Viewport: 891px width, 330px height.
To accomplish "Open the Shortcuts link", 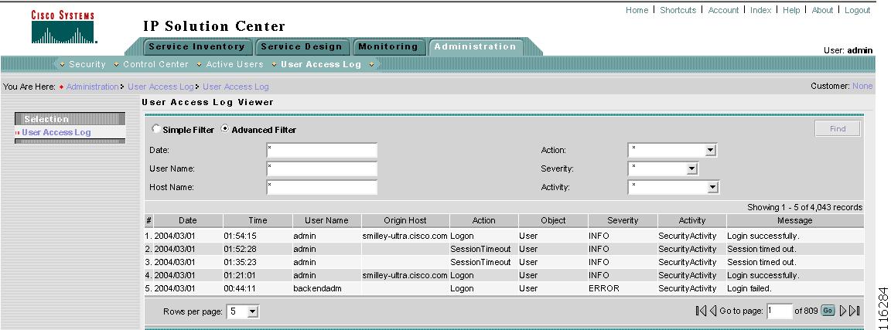I will [x=678, y=10].
